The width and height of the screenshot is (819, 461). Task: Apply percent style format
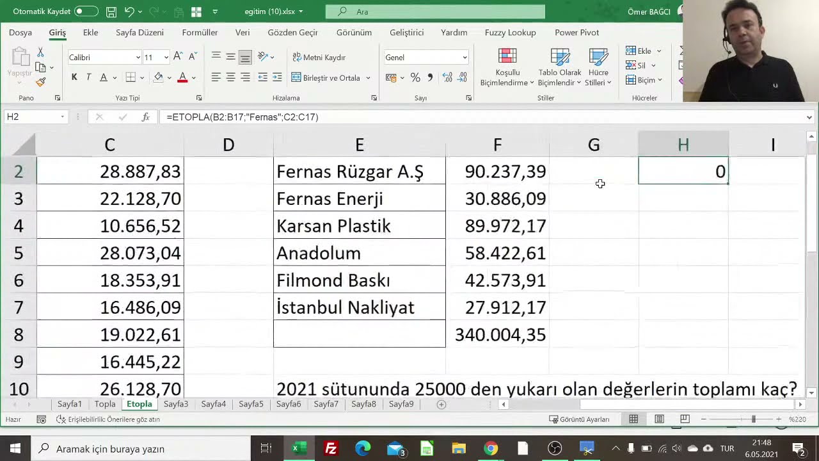415,77
